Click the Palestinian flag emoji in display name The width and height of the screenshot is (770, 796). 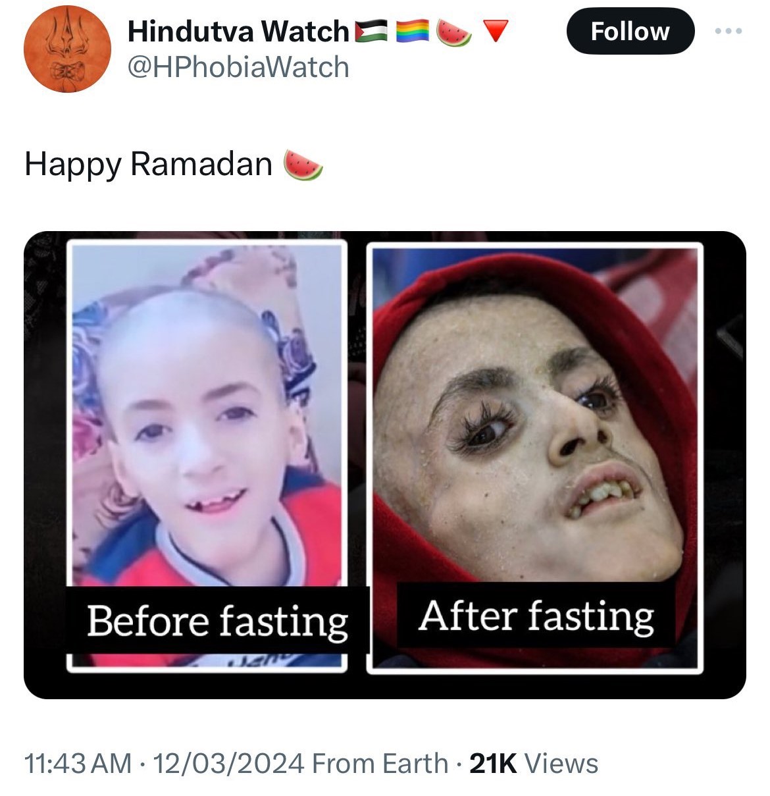(x=372, y=31)
